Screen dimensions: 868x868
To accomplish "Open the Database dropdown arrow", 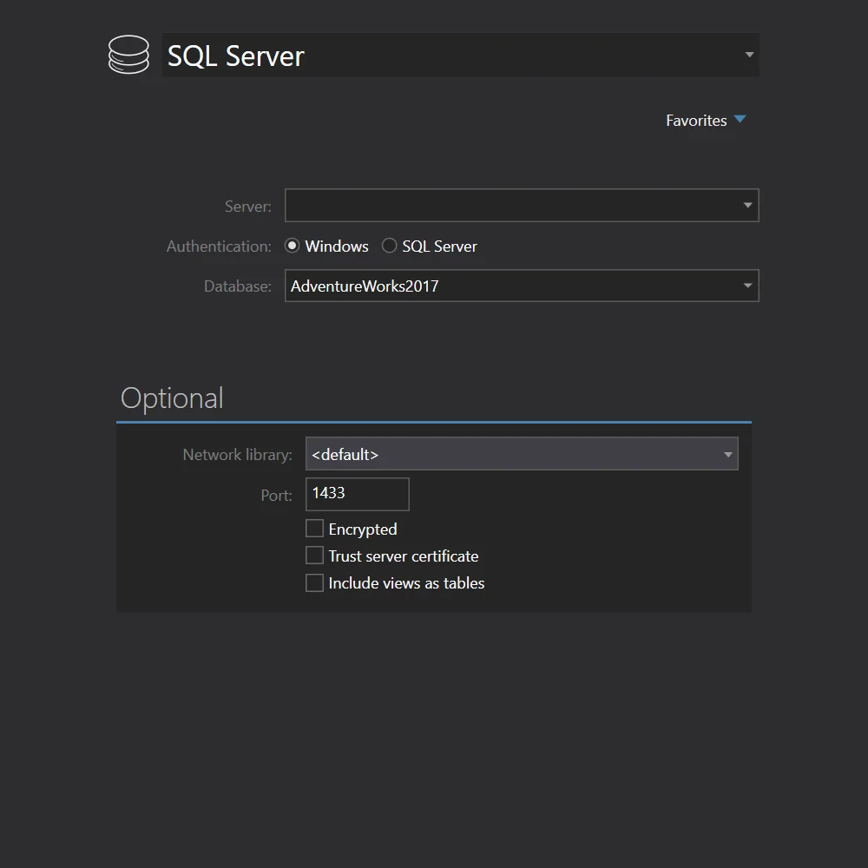I will pyautogui.click(x=746, y=286).
